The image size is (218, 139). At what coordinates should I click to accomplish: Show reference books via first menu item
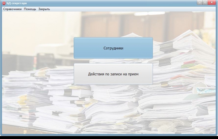point(12,9)
